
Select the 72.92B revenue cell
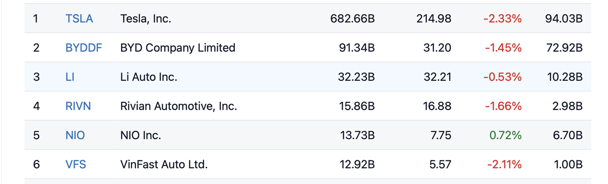click(564, 48)
